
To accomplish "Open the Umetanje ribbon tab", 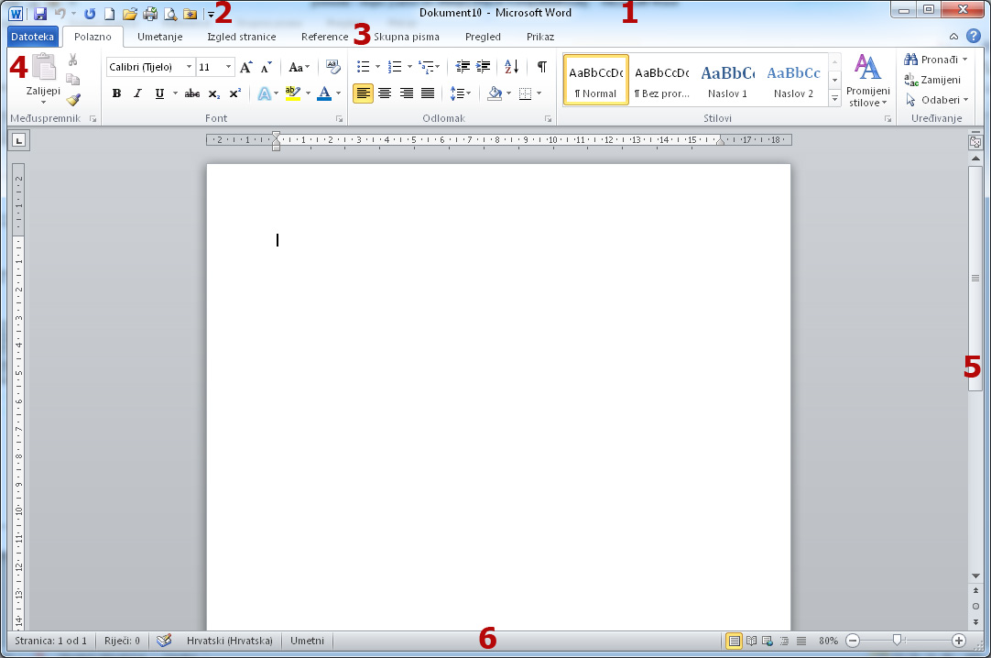I will (159, 37).
